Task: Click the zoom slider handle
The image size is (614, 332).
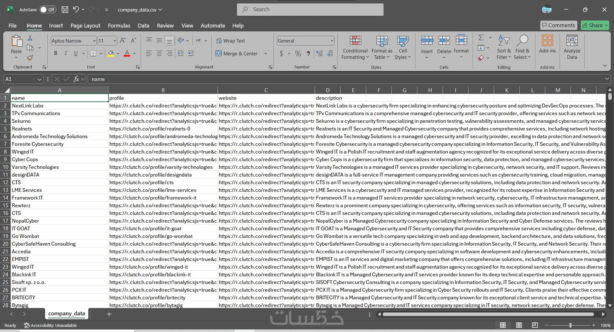Action: pos(571,325)
